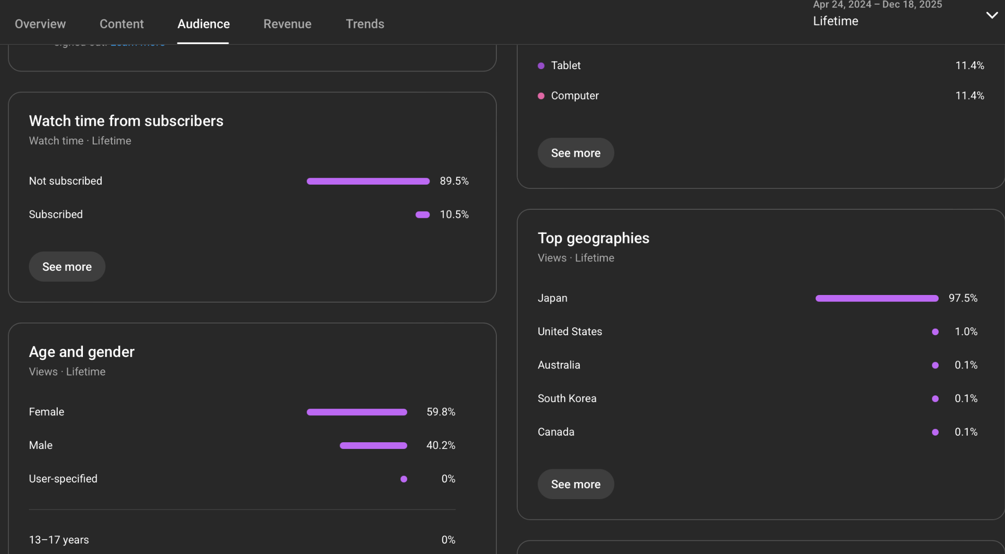1005x554 pixels.
Task: Click the South Korea row dot marker
Action: pyautogui.click(x=935, y=399)
